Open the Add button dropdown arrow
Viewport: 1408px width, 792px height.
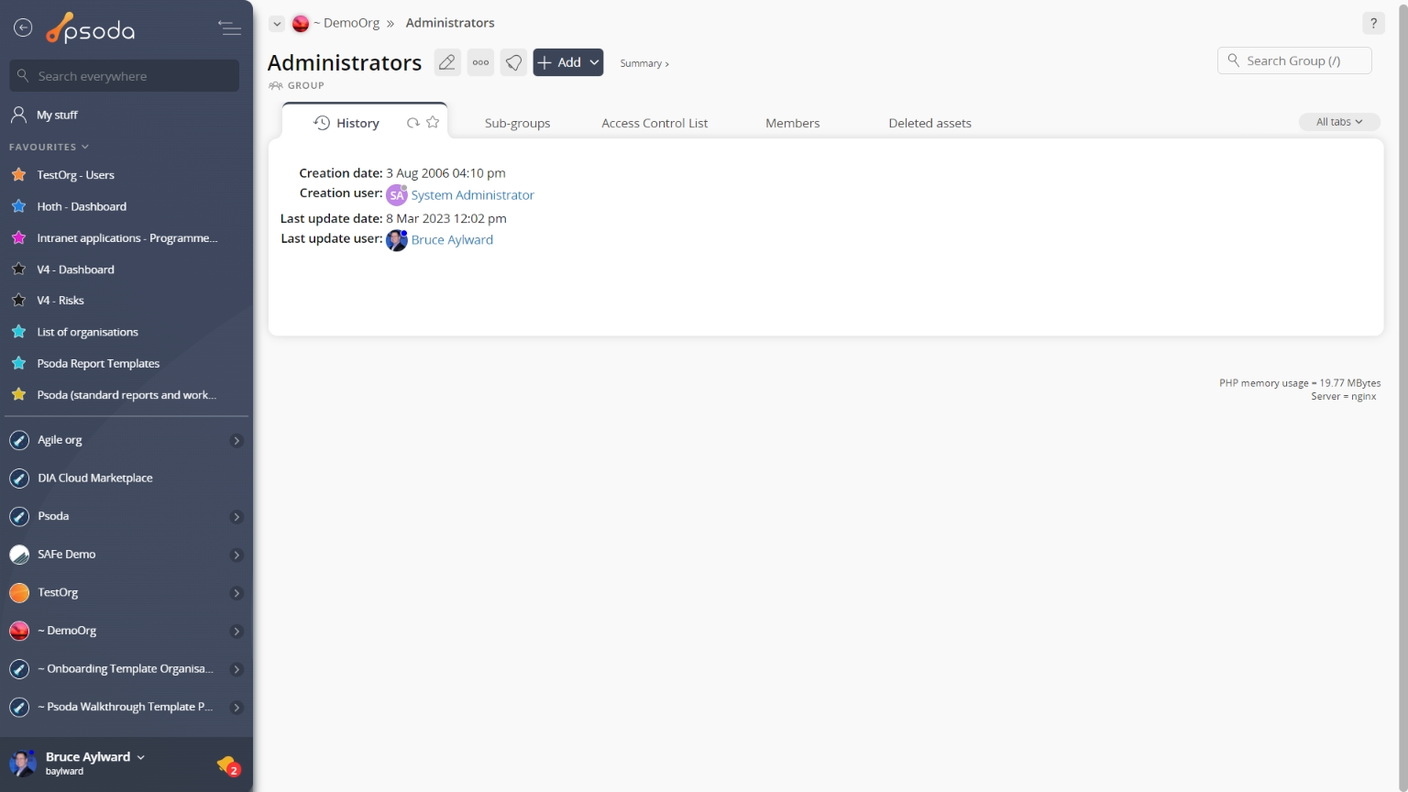point(594,62)
